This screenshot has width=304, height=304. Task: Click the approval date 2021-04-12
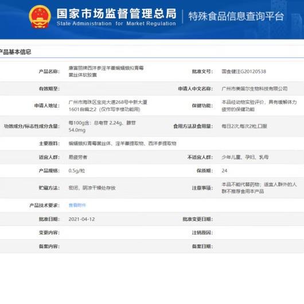click(x=81, y=219)
